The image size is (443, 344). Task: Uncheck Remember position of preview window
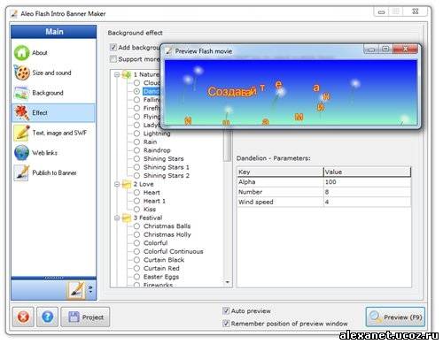click(226, 324)
